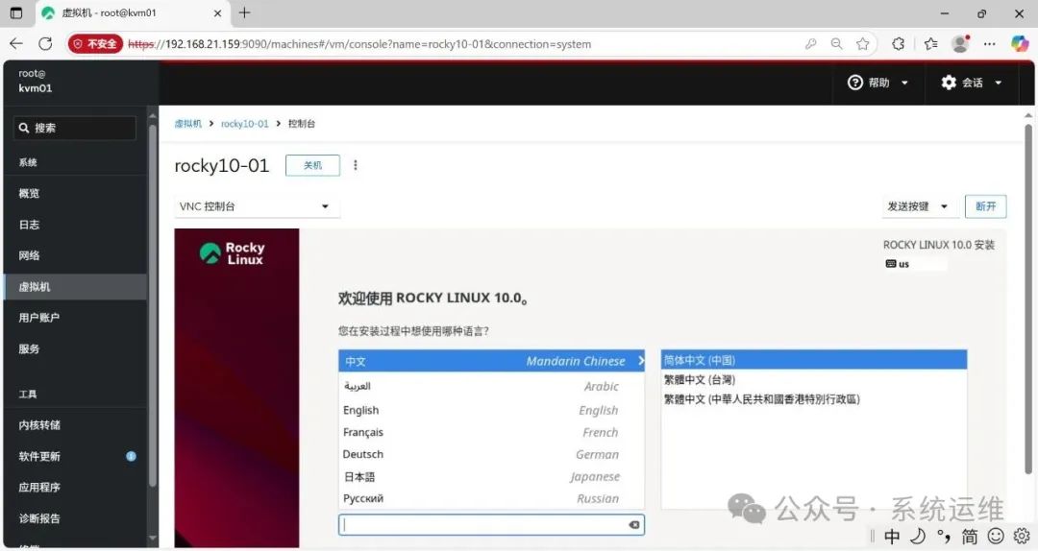Click in the language filter text field
The width and height of the screenshot is (1038, 551).
pos(491,524)
